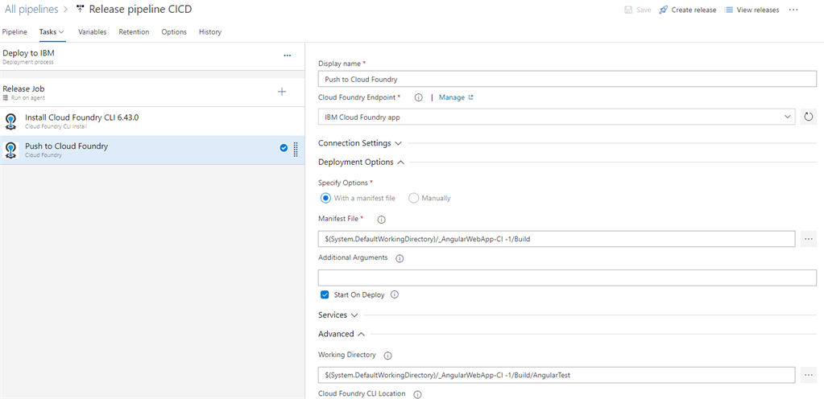Click the drag handle on Push to Cloud Foundry
The height and width of the screenshot is (399, 824).
coord(296,149)
